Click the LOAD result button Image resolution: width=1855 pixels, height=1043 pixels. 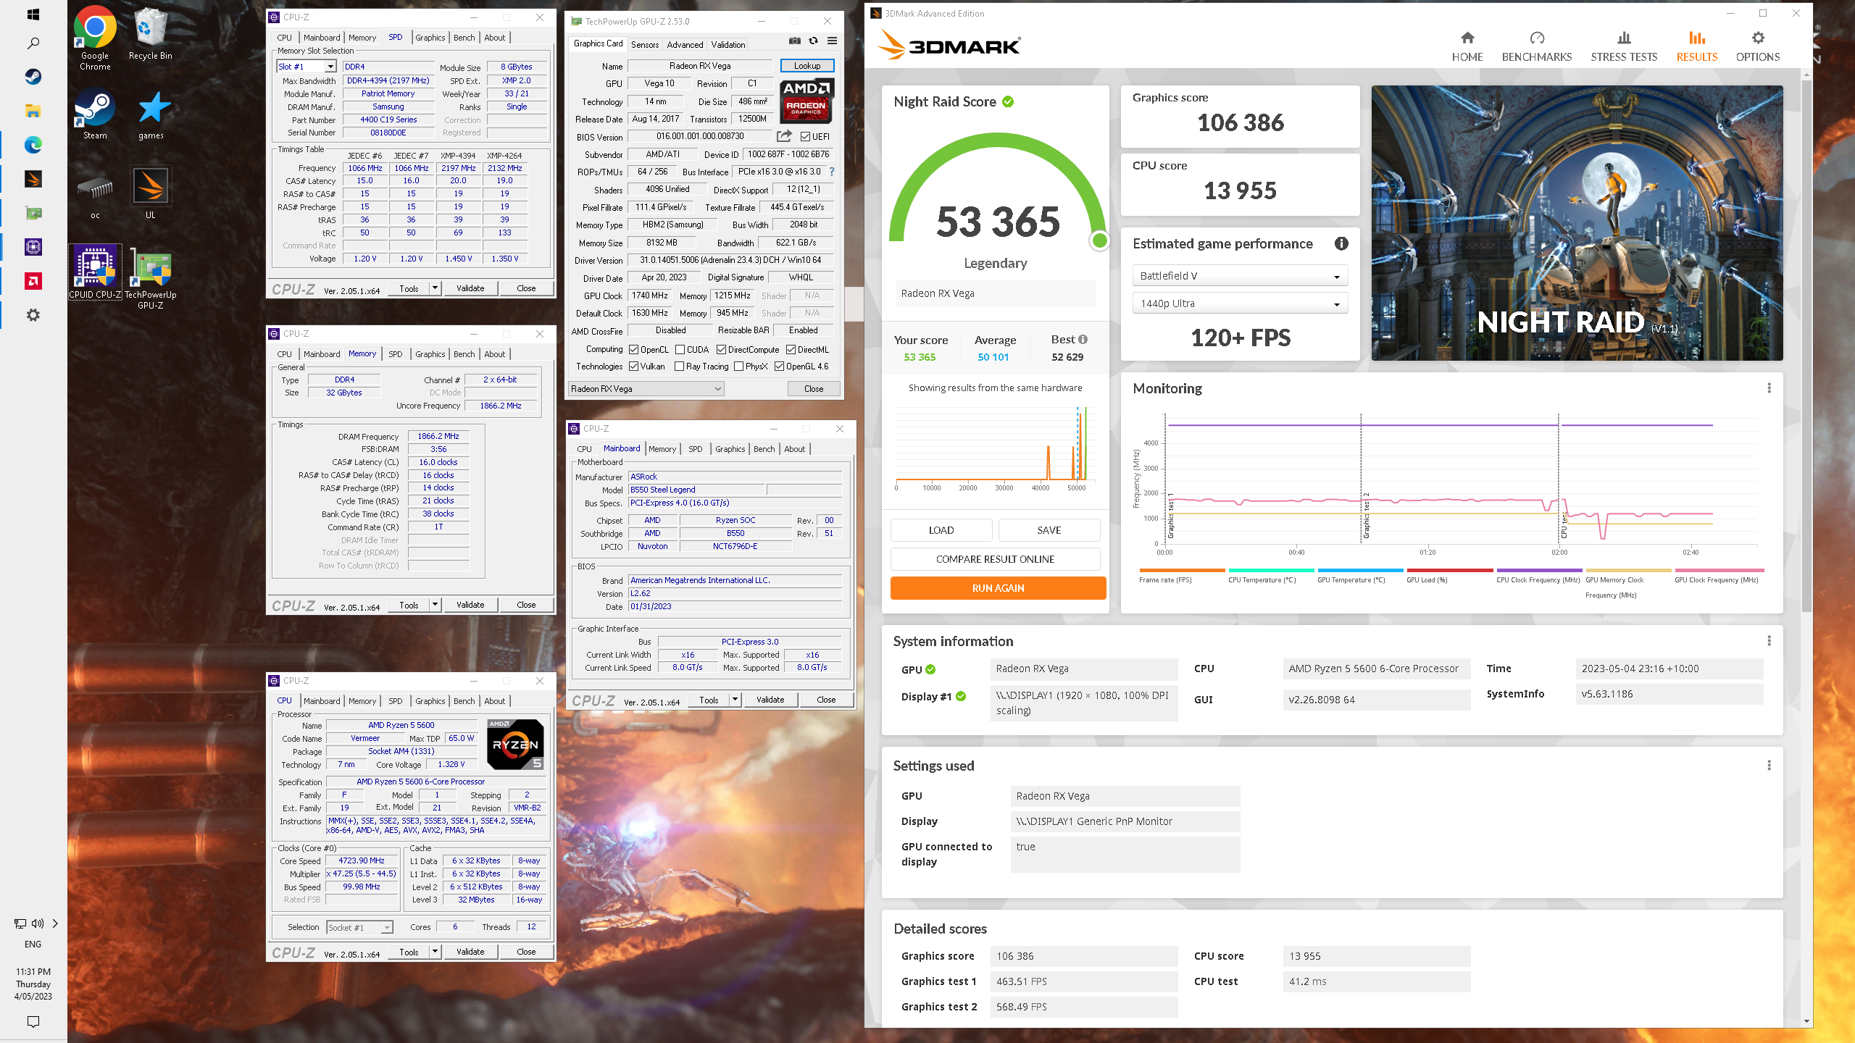pos(941,530)
